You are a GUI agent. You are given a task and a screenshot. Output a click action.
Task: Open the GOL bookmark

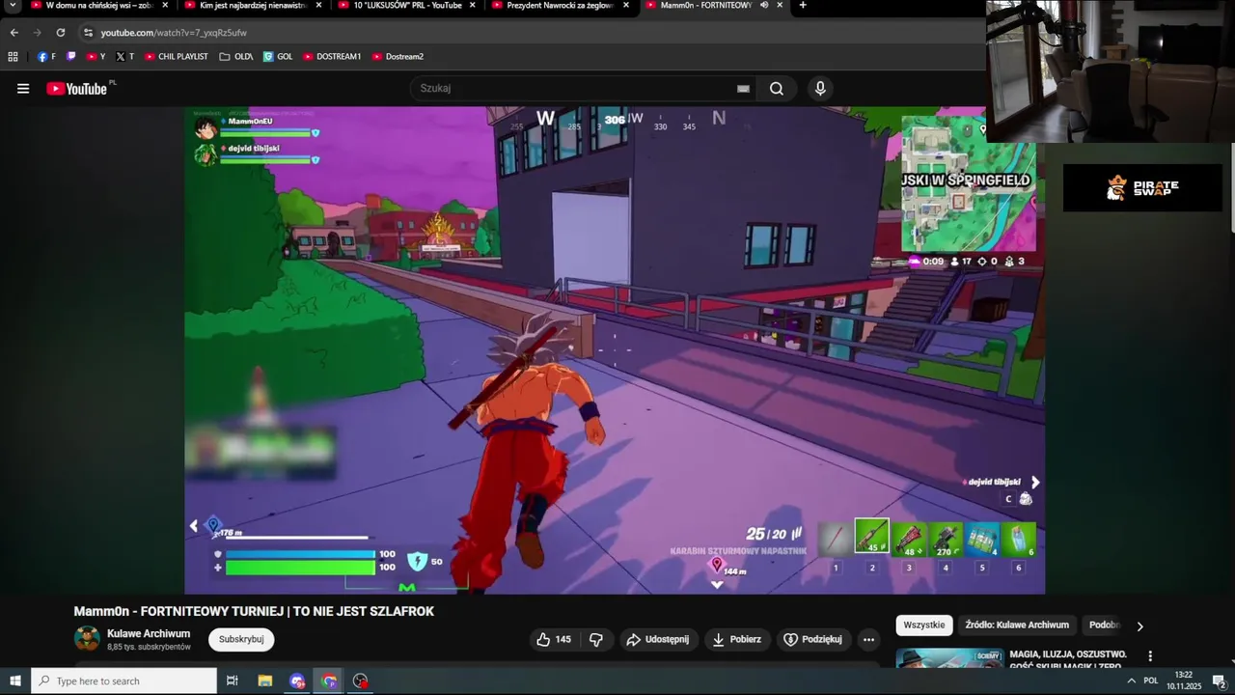pyautogui.click(x=278, y=57)
